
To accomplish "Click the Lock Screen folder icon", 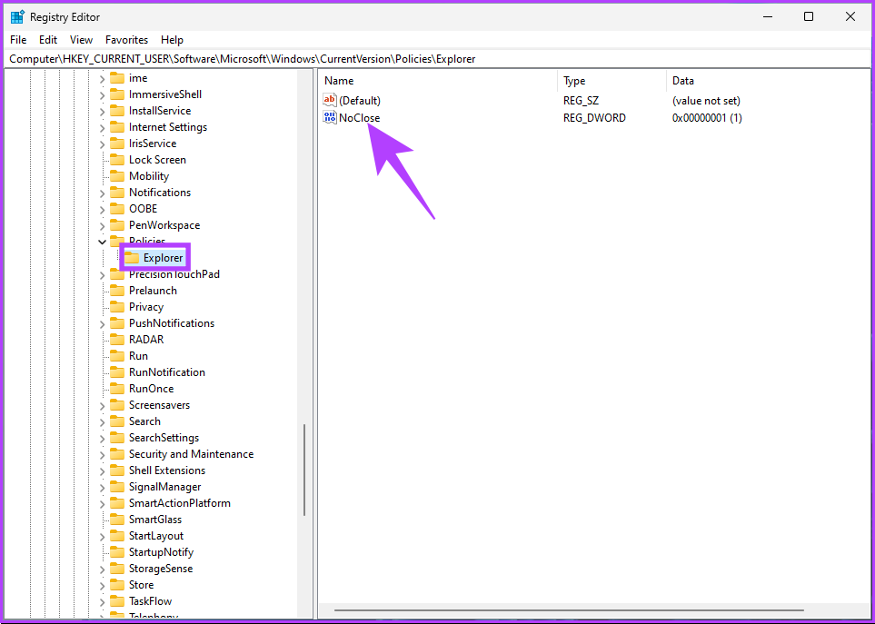I will (116, 160).
